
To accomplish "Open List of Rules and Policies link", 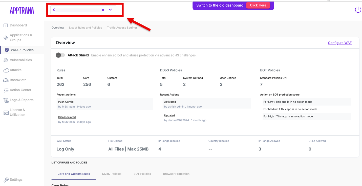I will point(85,28).
